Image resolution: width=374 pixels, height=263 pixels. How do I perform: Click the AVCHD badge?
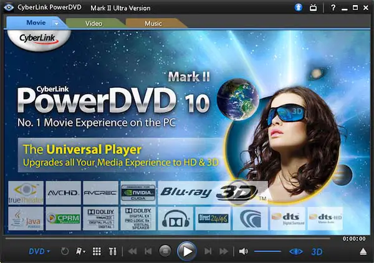(x=63, y=193)
